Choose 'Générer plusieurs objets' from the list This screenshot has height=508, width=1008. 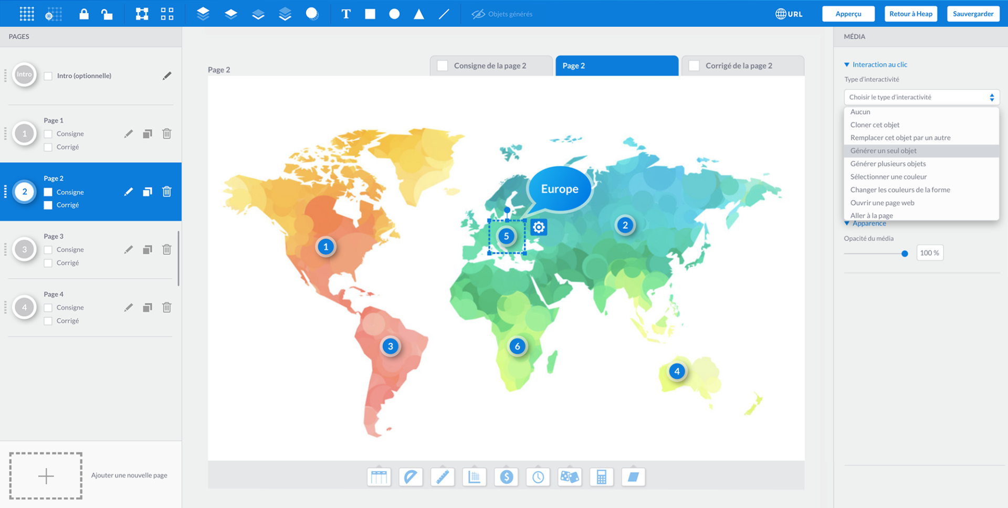click(888, 164)
